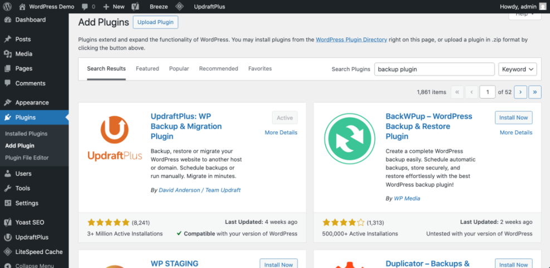Viewport: 550px width, 268px height.
Task: Click the WordPress logo icon in admin bar
Action: (x=7, y=7)
